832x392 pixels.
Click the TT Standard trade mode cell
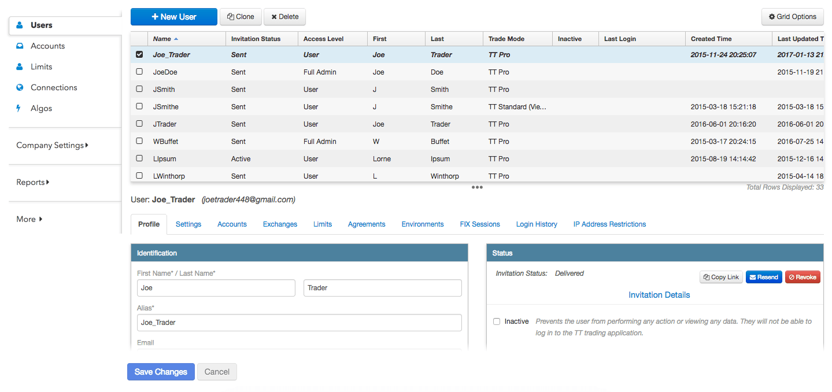517,106
